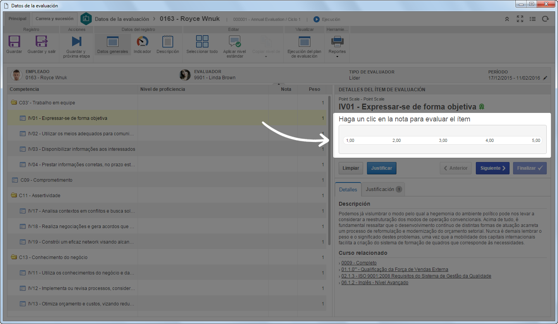This screenshot has width=558, height=324.
Task: Select 3,00 on the point scale
Action: pyautogui.click(x=443, y=141)
